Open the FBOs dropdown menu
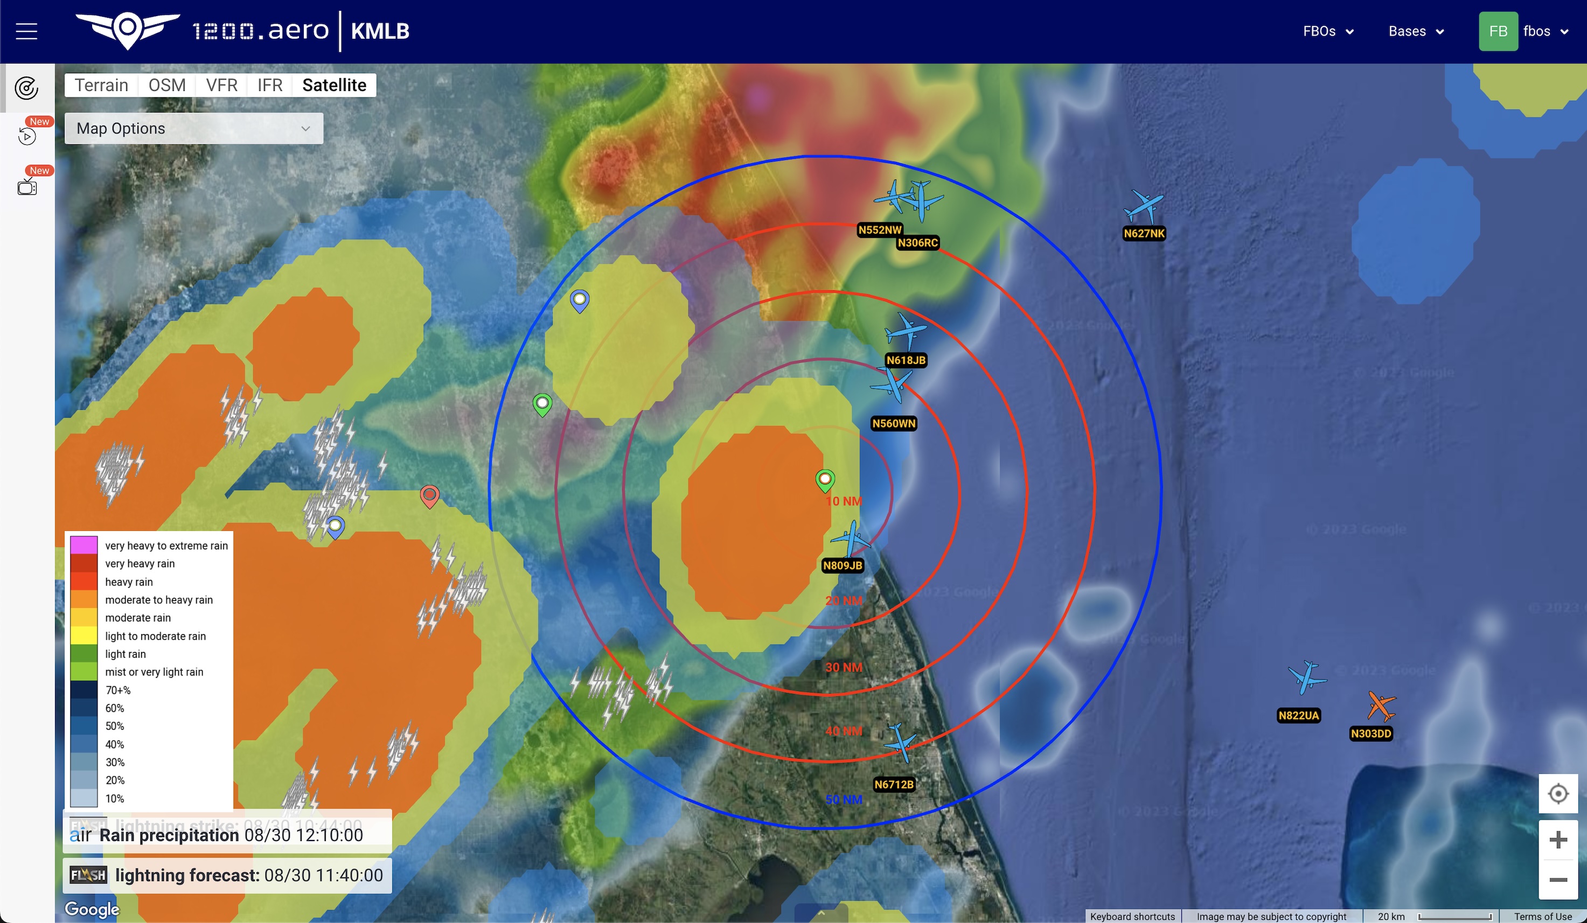Image resolution: width=1587 pixels, height=923 pixels. (1328, 31)
